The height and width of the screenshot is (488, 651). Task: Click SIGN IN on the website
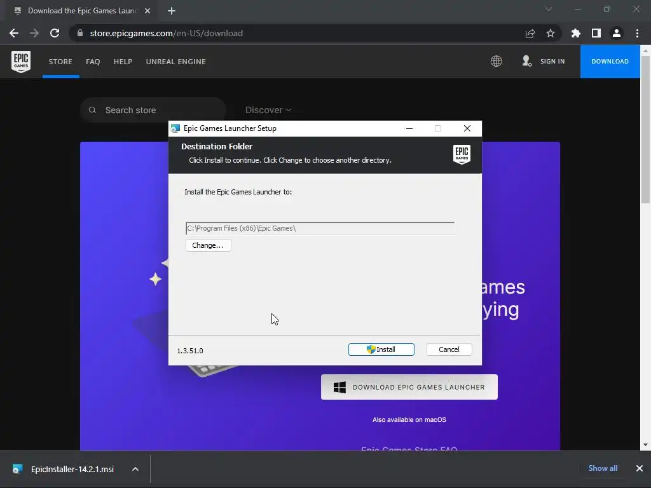point(552,62)
